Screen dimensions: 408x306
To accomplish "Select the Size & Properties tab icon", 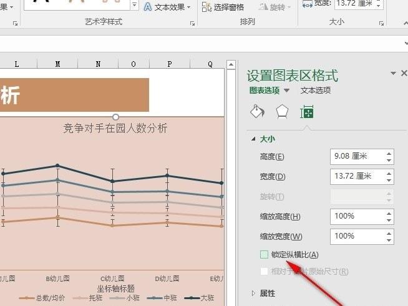I will point(307,112).
